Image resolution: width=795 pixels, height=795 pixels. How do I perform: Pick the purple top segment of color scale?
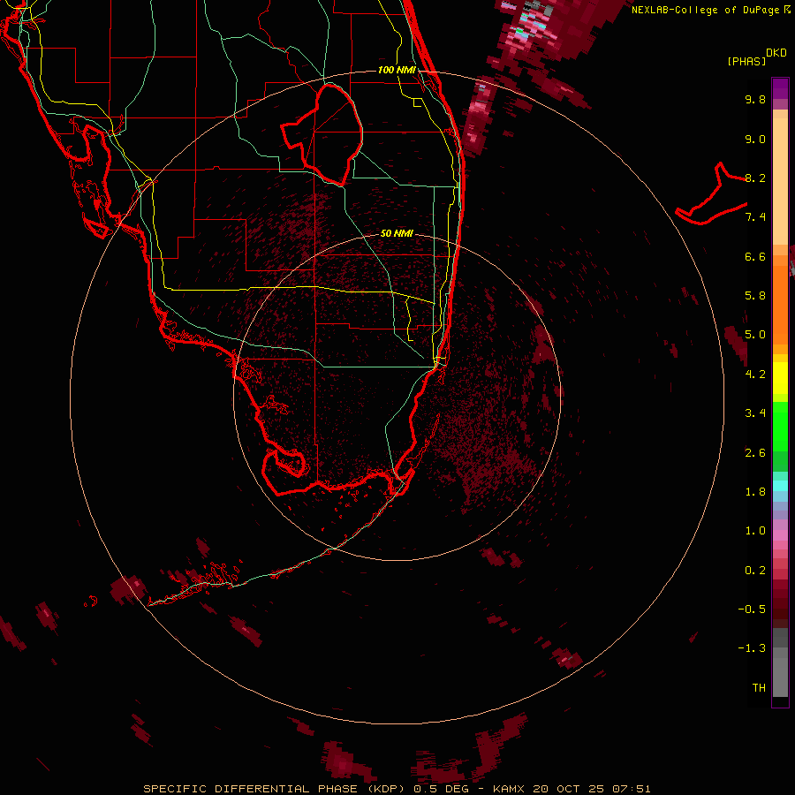(780, 88)
